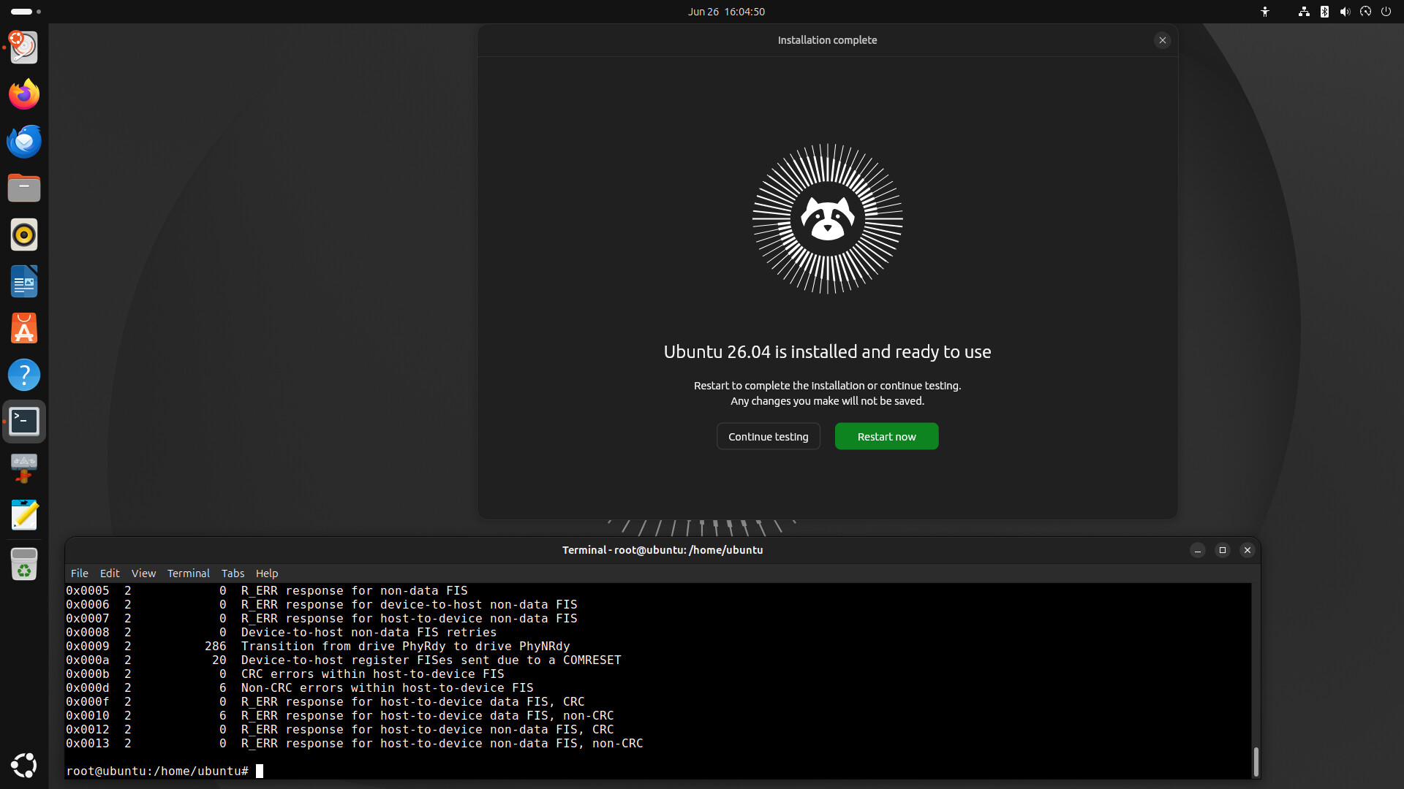1404x789 pixels.
Task: Click the ID 0x0013 in the terminal
Action: [88, 744]
